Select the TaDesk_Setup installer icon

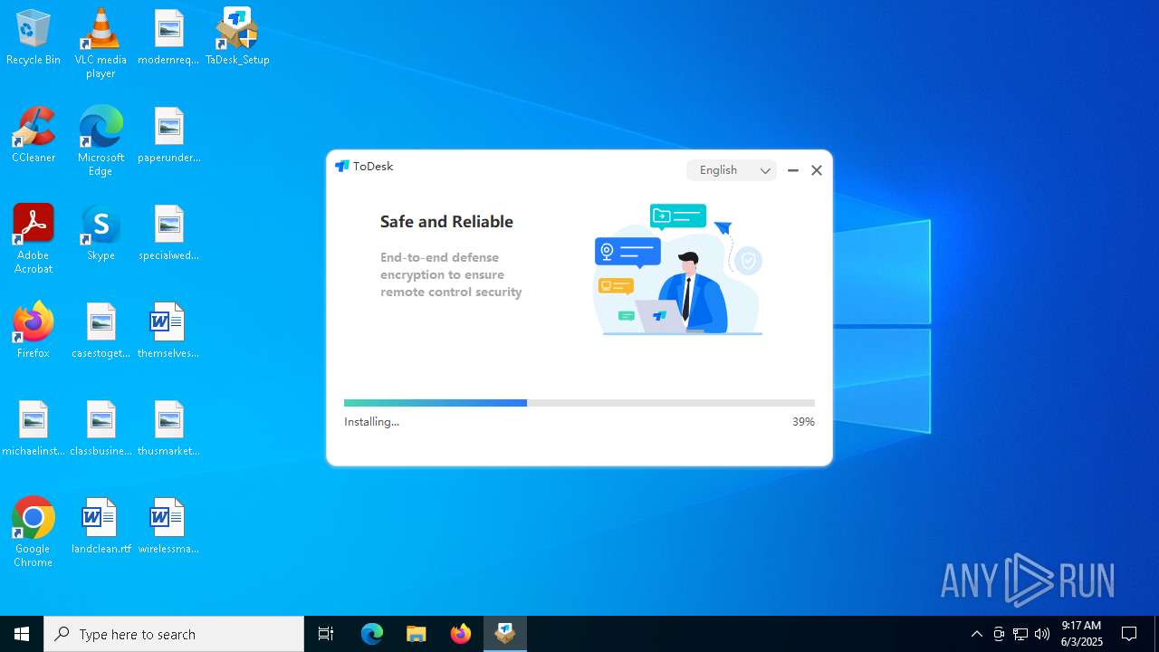point(237,38)
